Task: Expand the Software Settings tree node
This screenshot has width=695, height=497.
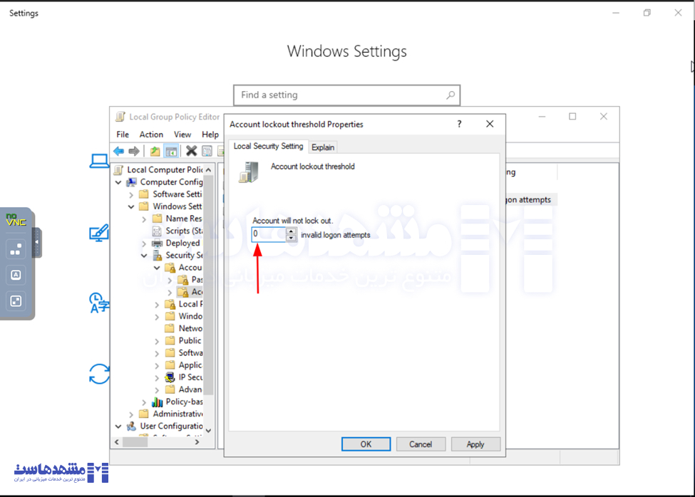Action: pyautogui.click(x=131, y=194)
